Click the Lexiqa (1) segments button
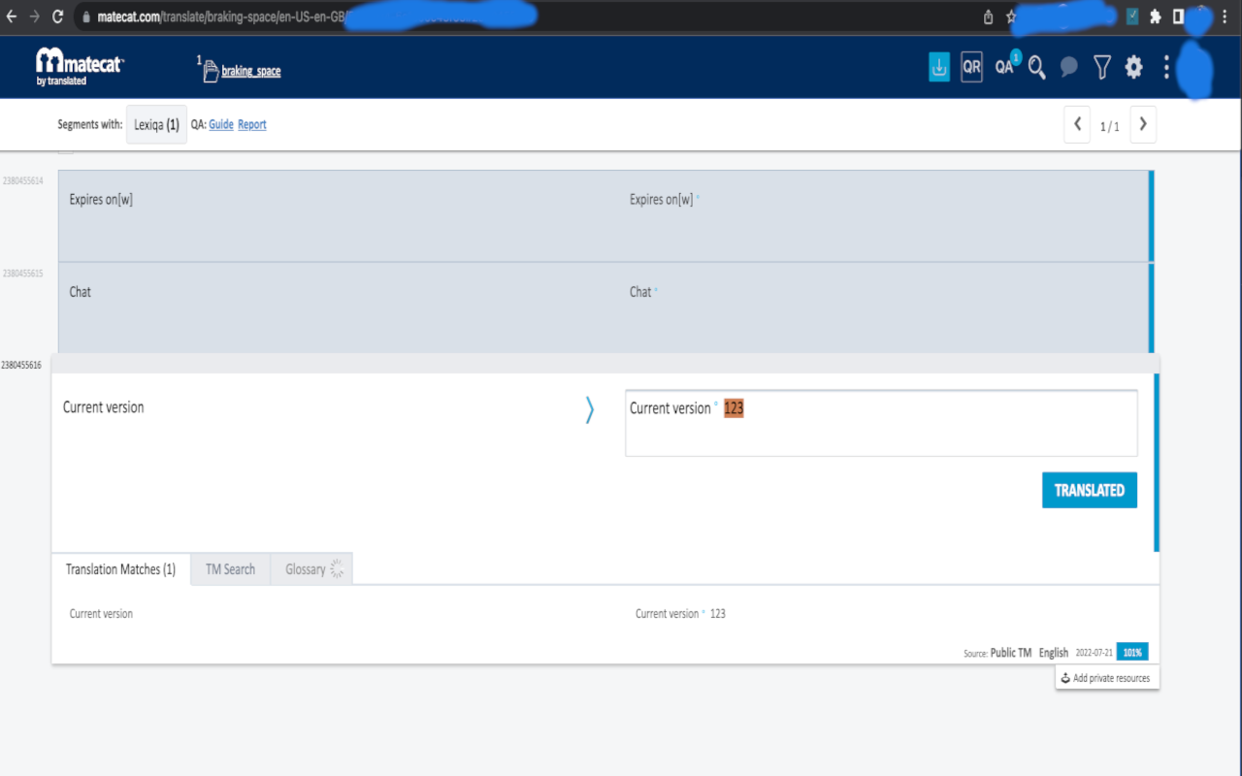The image size is (1242, 776). click(x=156, y=125)
